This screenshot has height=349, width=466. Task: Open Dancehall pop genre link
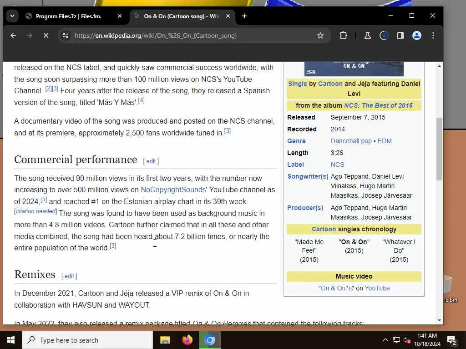point(351,141)
